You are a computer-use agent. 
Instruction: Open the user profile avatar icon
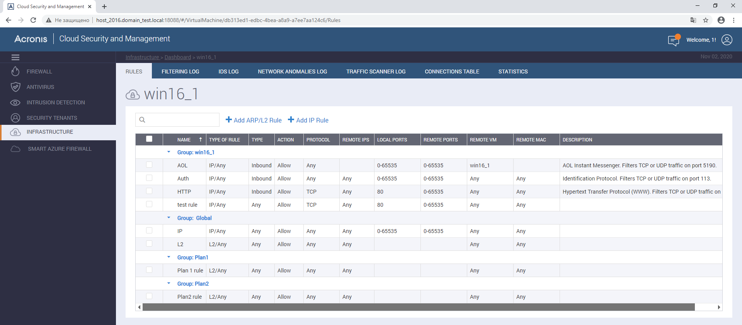click(727, 40)
